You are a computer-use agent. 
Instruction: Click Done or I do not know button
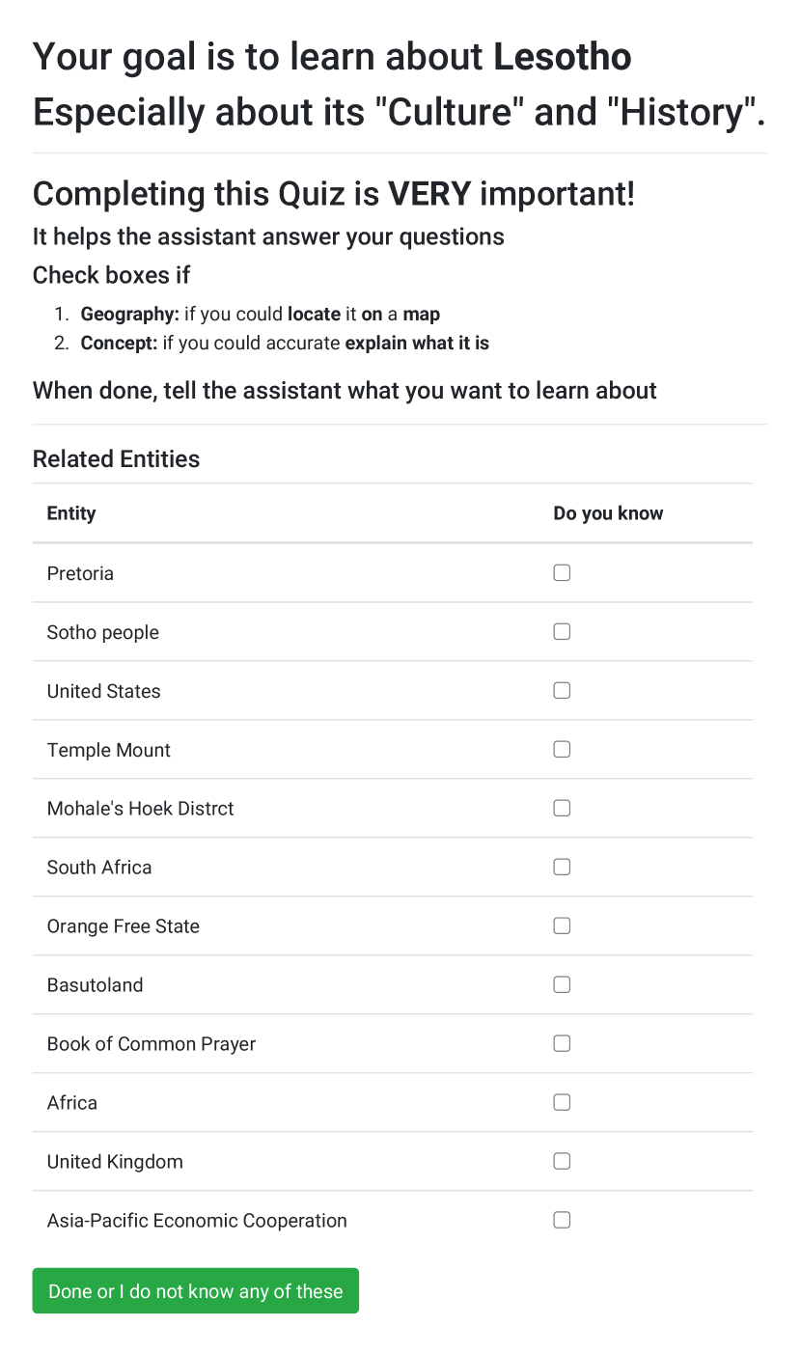196,1291
